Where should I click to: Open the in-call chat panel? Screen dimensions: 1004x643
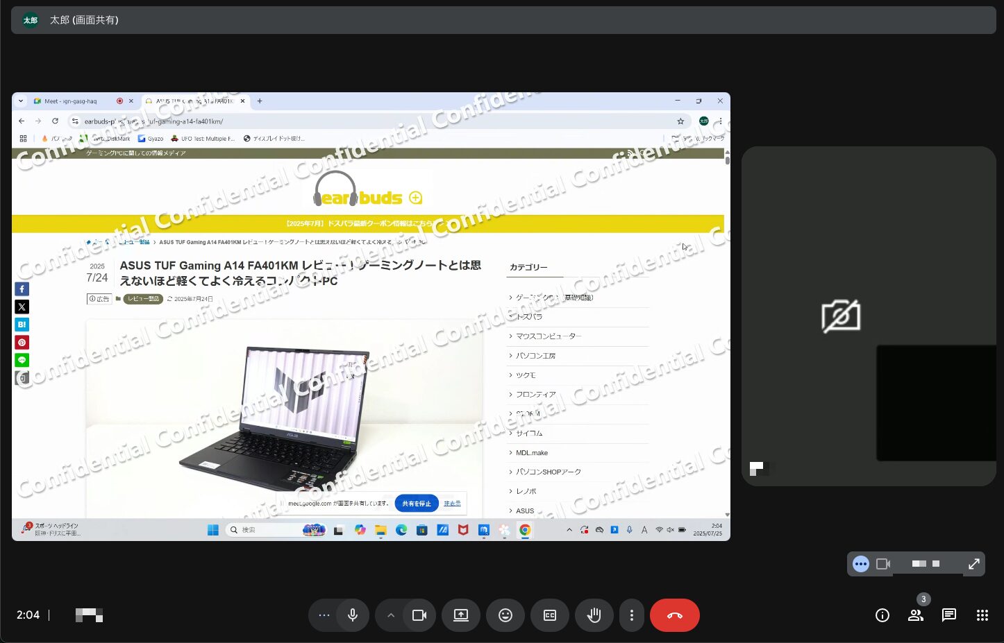948,615
